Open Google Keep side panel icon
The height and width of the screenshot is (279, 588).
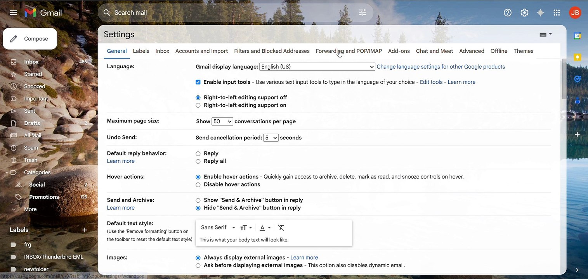point(578,57)
